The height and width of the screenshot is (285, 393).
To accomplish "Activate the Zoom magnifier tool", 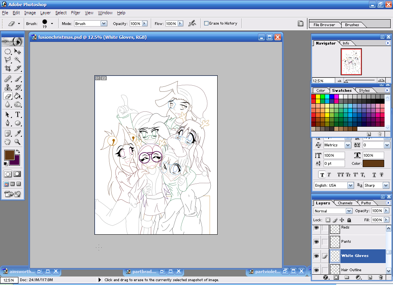I will click(x=18, y=142).
